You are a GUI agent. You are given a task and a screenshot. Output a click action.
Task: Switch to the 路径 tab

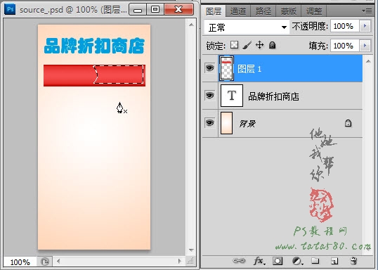click(263, 11)
